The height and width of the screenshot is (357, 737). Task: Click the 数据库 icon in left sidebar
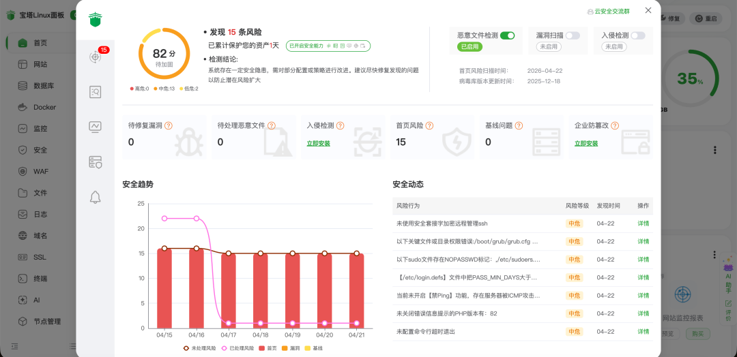point(23,86)
